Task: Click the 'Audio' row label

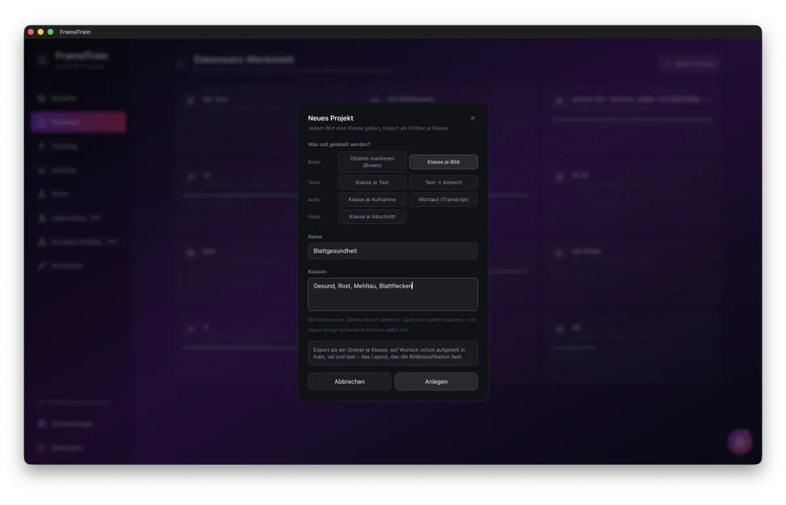Action: 314,199
